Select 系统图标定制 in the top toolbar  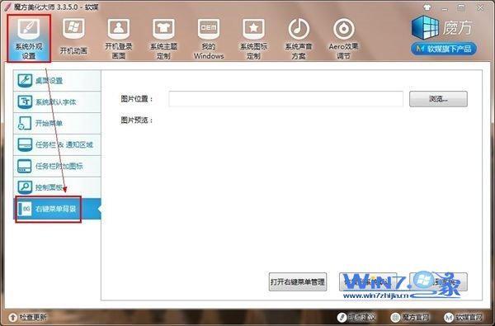click(x=253, y=38)
